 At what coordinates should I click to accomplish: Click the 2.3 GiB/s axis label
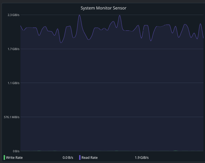[x=13, y=15]
